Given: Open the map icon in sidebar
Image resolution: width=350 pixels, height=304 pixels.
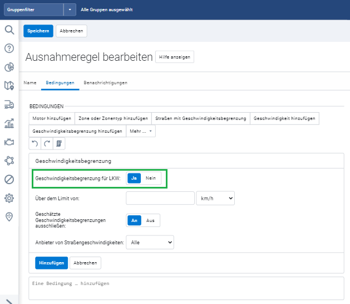Looking at the screenshot, I should click(9, 85).
